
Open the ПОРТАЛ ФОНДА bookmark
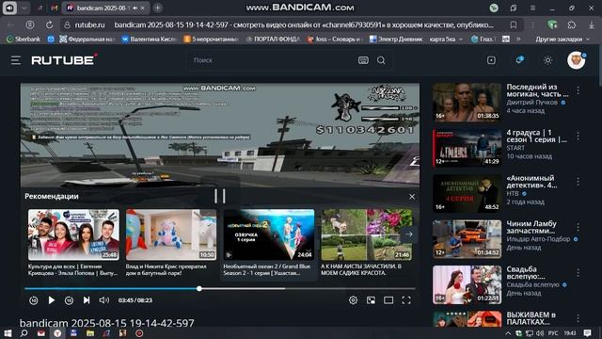click(273, 40)
